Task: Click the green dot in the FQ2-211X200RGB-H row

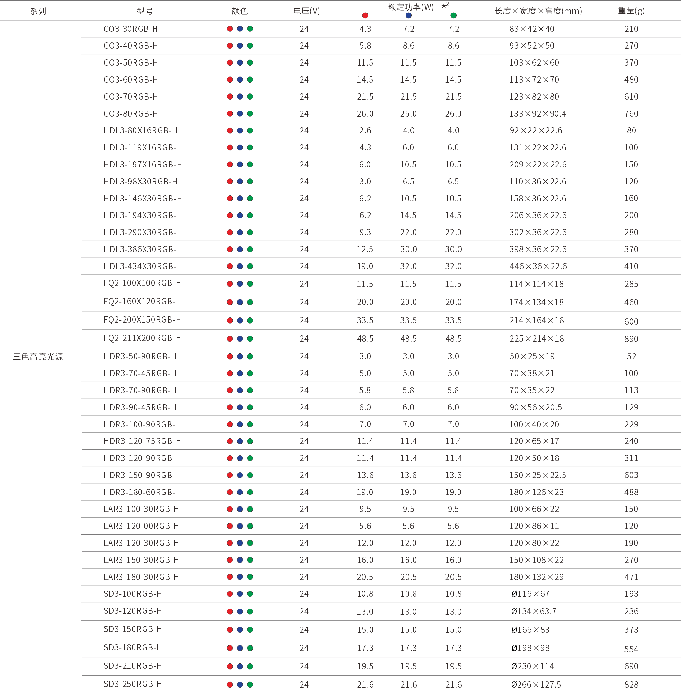Action: click(x=250, y=339)
